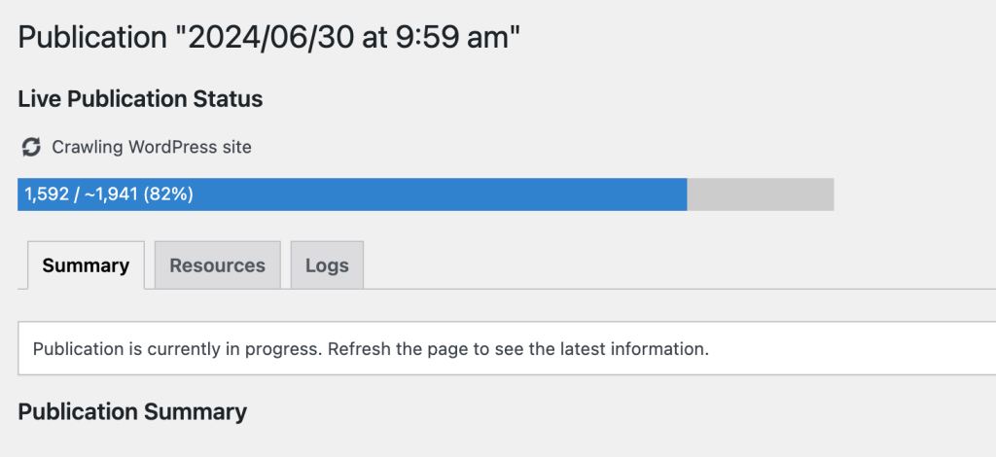996x457 pixels.
Task: Click the sync icon beside Crawling WordPress site
Action: click(x=31, y=148)
